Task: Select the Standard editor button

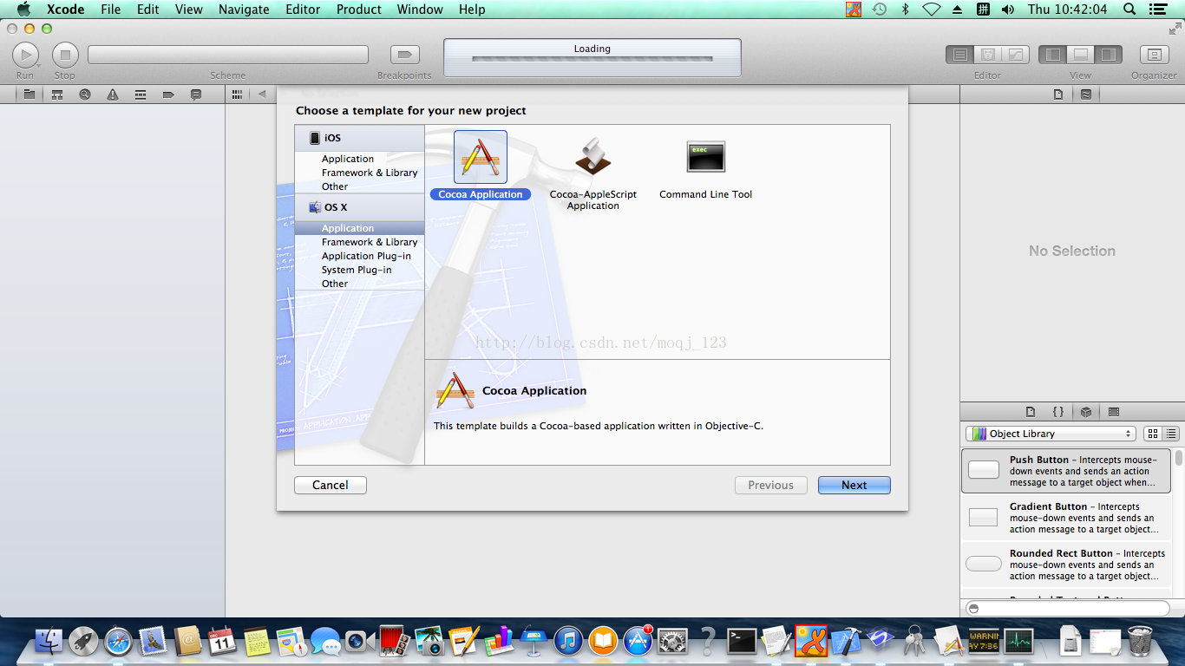Action: coord(959,55)
